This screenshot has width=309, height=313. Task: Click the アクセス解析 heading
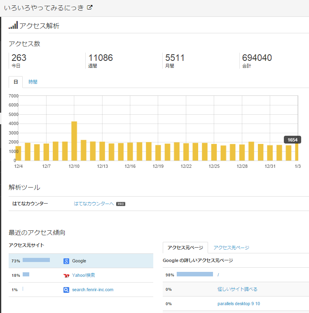[40, 26]
